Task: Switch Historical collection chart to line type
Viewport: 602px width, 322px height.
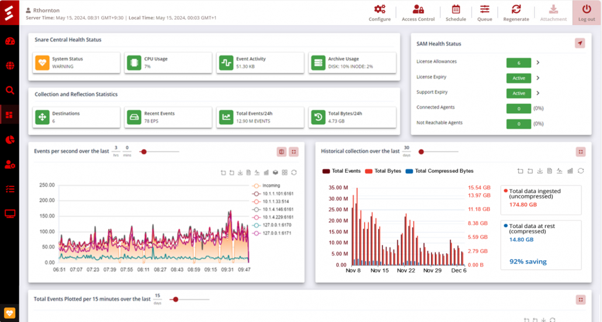Action: point(559,171)
